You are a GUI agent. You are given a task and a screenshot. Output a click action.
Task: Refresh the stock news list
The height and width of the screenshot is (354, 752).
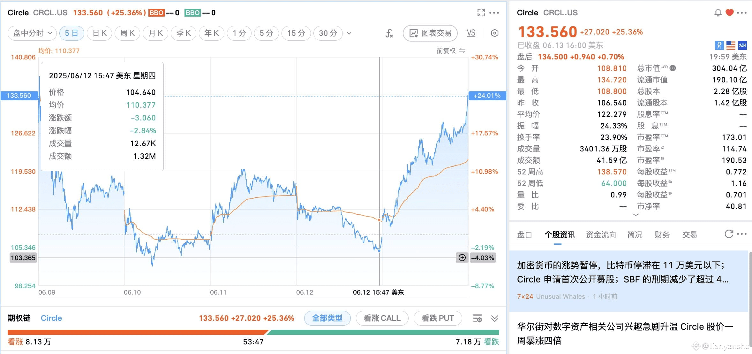(x=729, y=234)
